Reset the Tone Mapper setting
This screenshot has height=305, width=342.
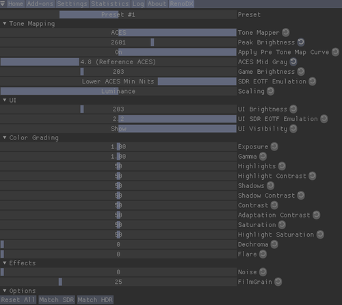coord(286,33)
